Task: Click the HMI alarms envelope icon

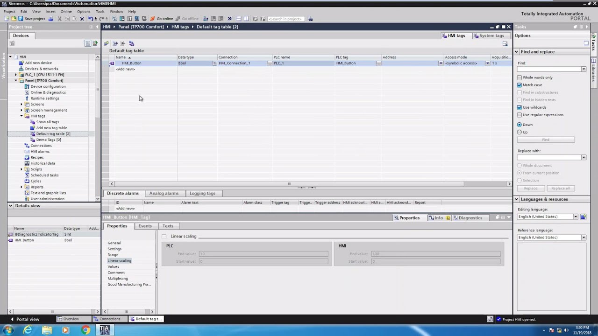Action: click(x=27, y=151)
